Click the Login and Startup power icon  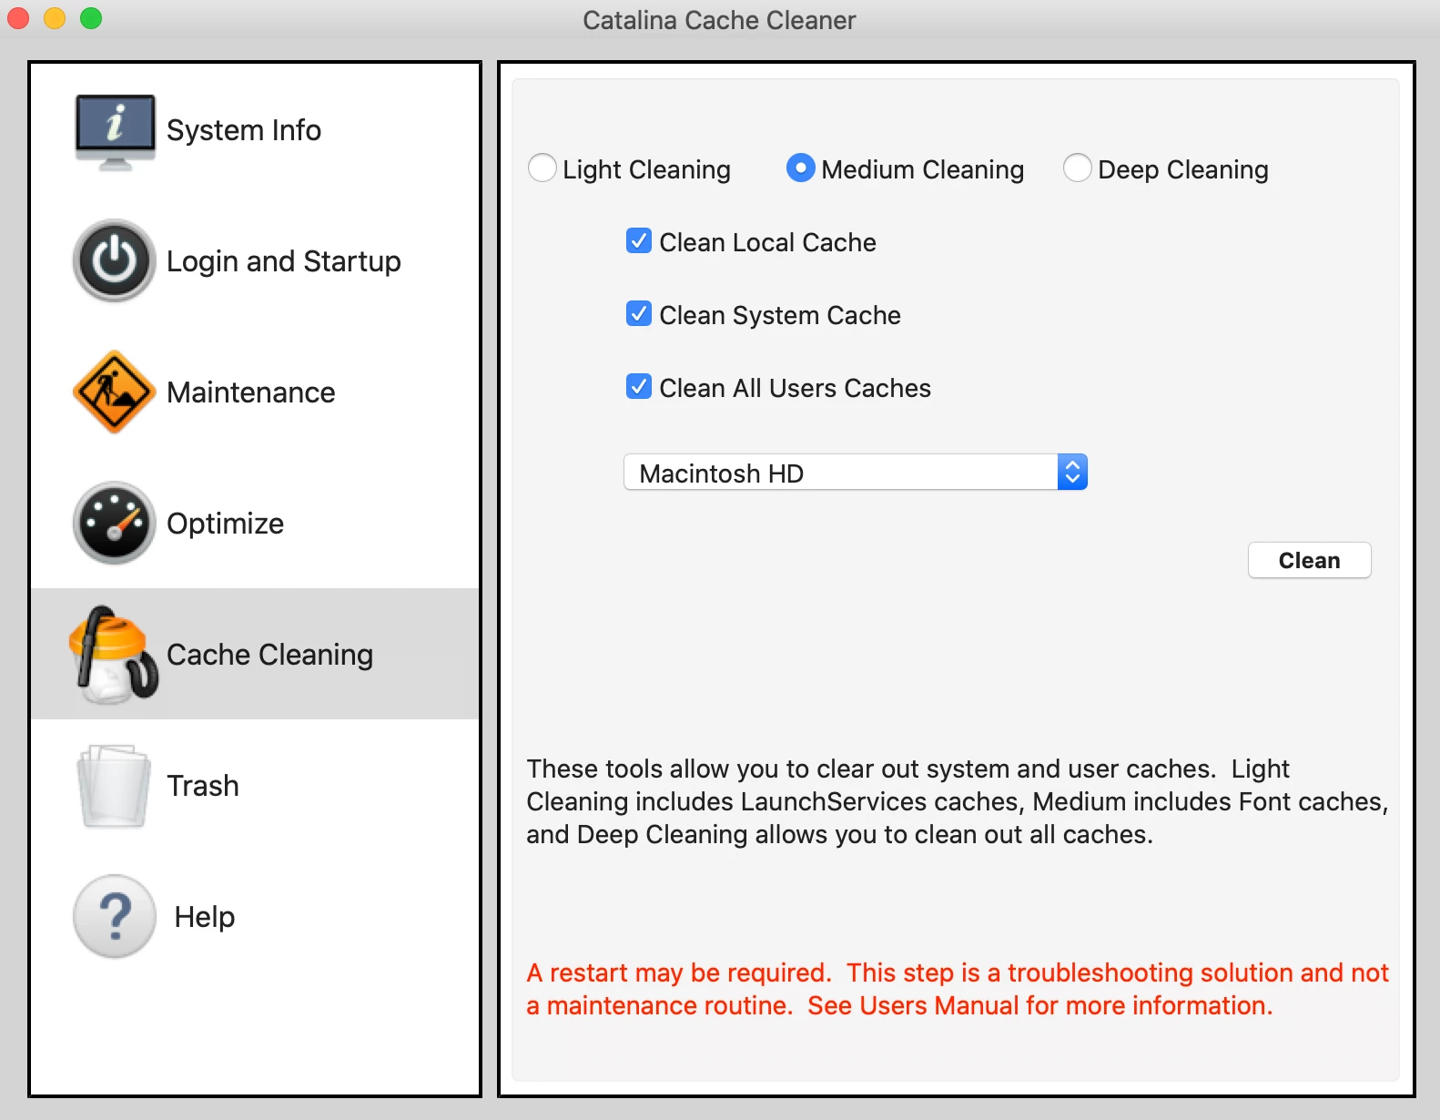pos(115,260)
